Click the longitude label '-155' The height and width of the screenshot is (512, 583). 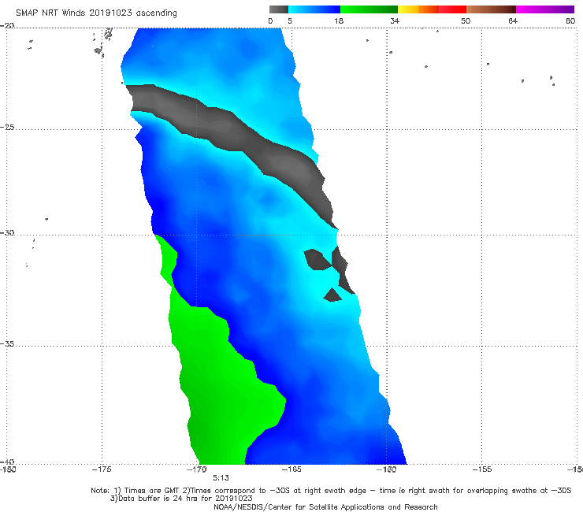482,469
